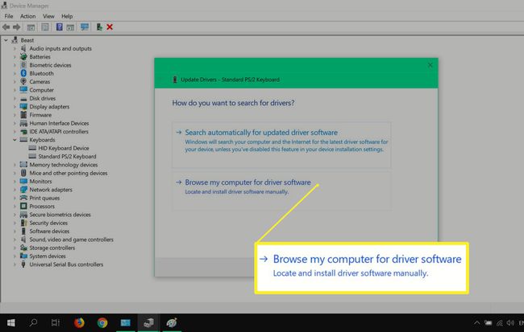Open the Action menu
Image resolution: width=524 pixels, height=332 pixels.
[27, 16]
